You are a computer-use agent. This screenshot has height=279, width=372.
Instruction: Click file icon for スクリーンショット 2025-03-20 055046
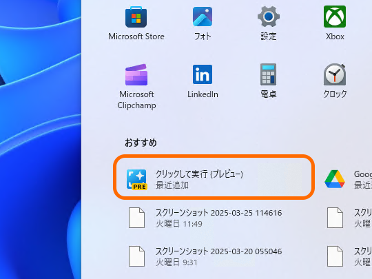[x=136, y=256]
